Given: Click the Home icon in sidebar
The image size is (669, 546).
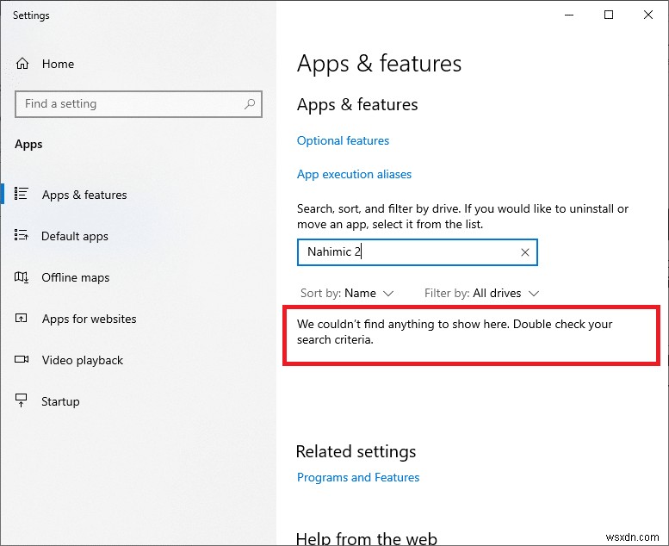Looking at the screenshot, I should click(22, 64).
